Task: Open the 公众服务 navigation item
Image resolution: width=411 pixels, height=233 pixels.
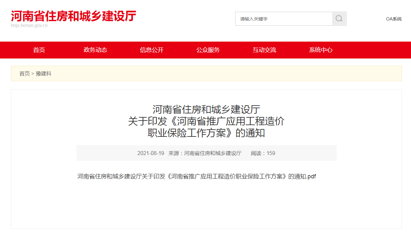Action: (x=208, y=50)
